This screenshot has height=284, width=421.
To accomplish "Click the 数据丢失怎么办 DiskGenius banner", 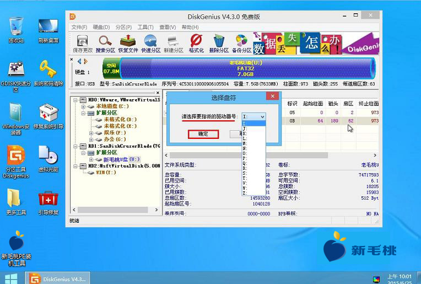I will pos(316,43).
